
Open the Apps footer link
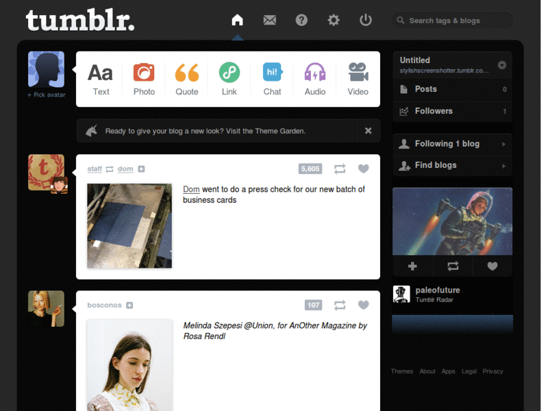pos(448,371)
